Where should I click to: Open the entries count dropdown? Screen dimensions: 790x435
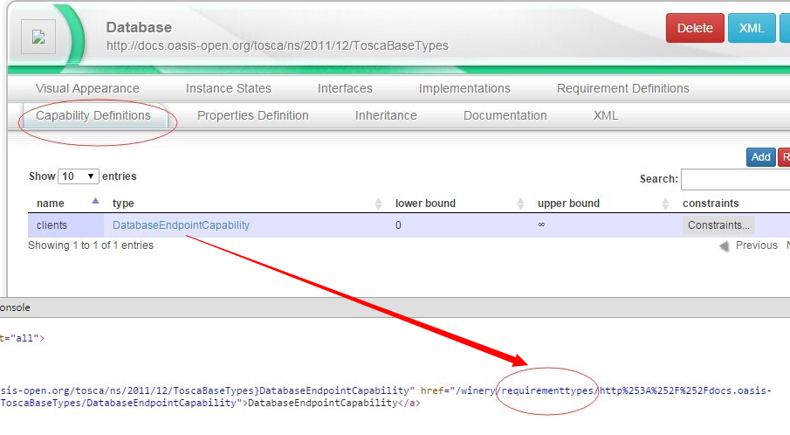[x=79, y=176]
